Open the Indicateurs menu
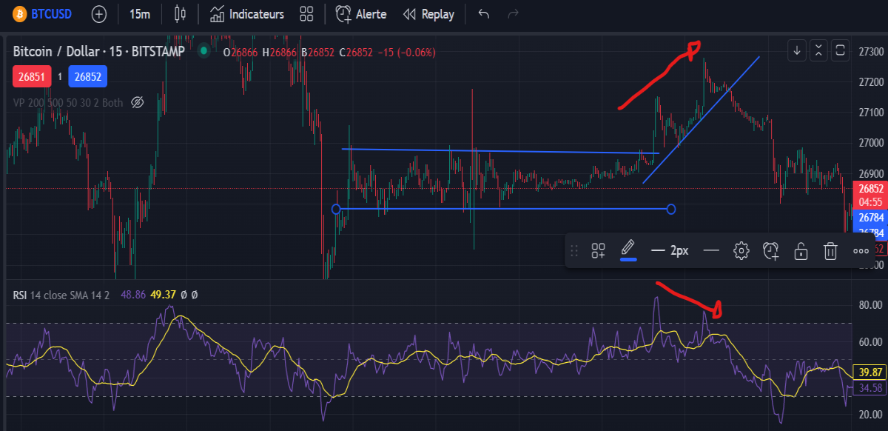This screenshot has height=431, width=888. [x=247, y=14]
